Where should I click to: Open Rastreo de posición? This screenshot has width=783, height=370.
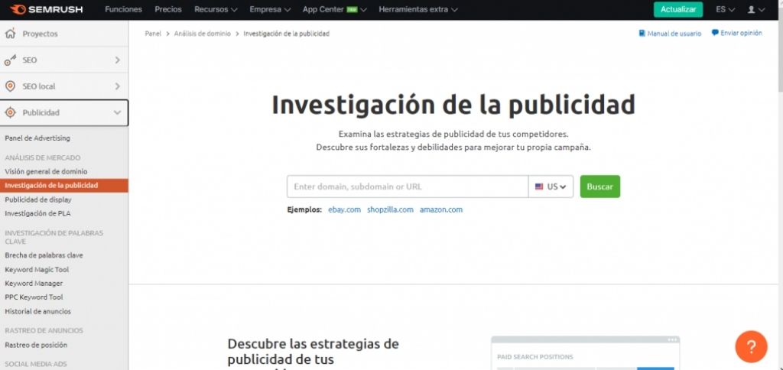click(36, 345)
